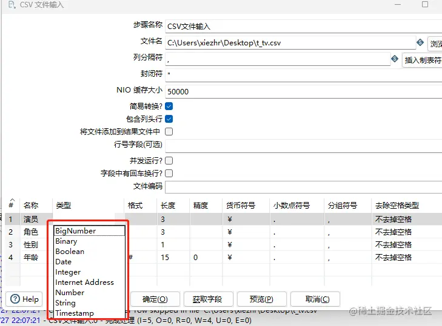Click the variable icon next to the filename field
Viewport: 442px width, 326px height.
[x=420, y=42]
